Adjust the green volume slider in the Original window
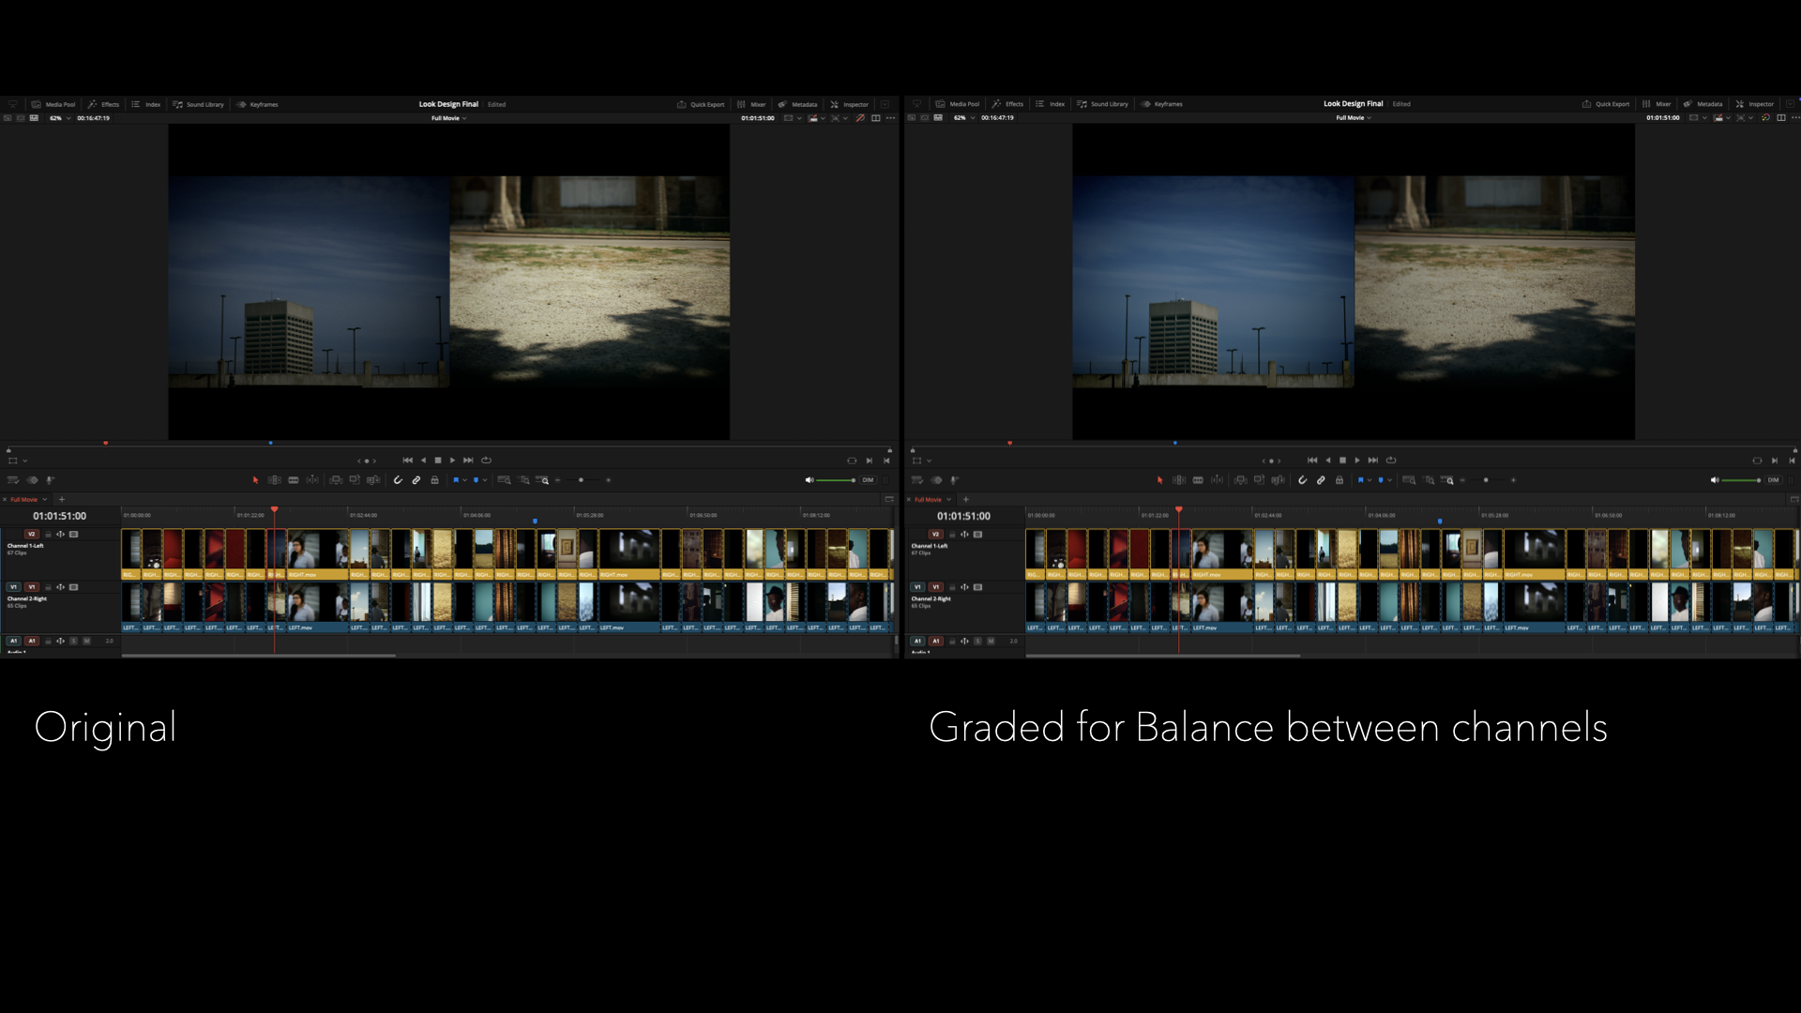Viewport: 1801px width, 1013px height. point(835,480)
